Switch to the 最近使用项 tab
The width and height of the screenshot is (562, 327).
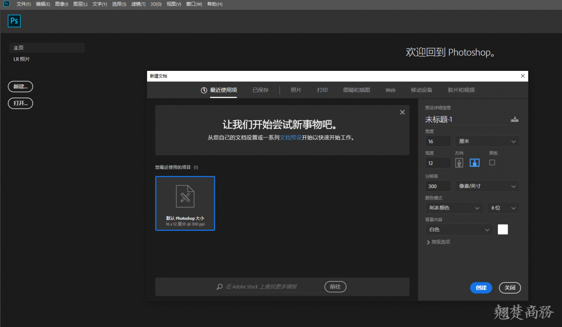point(223,90)
